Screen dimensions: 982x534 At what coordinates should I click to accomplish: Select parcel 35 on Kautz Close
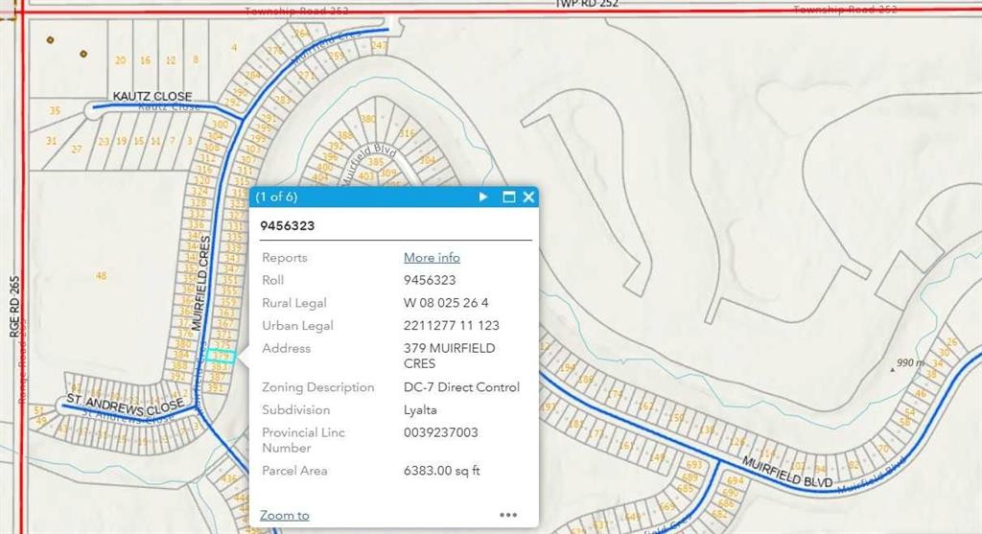(x=55, y=111)
